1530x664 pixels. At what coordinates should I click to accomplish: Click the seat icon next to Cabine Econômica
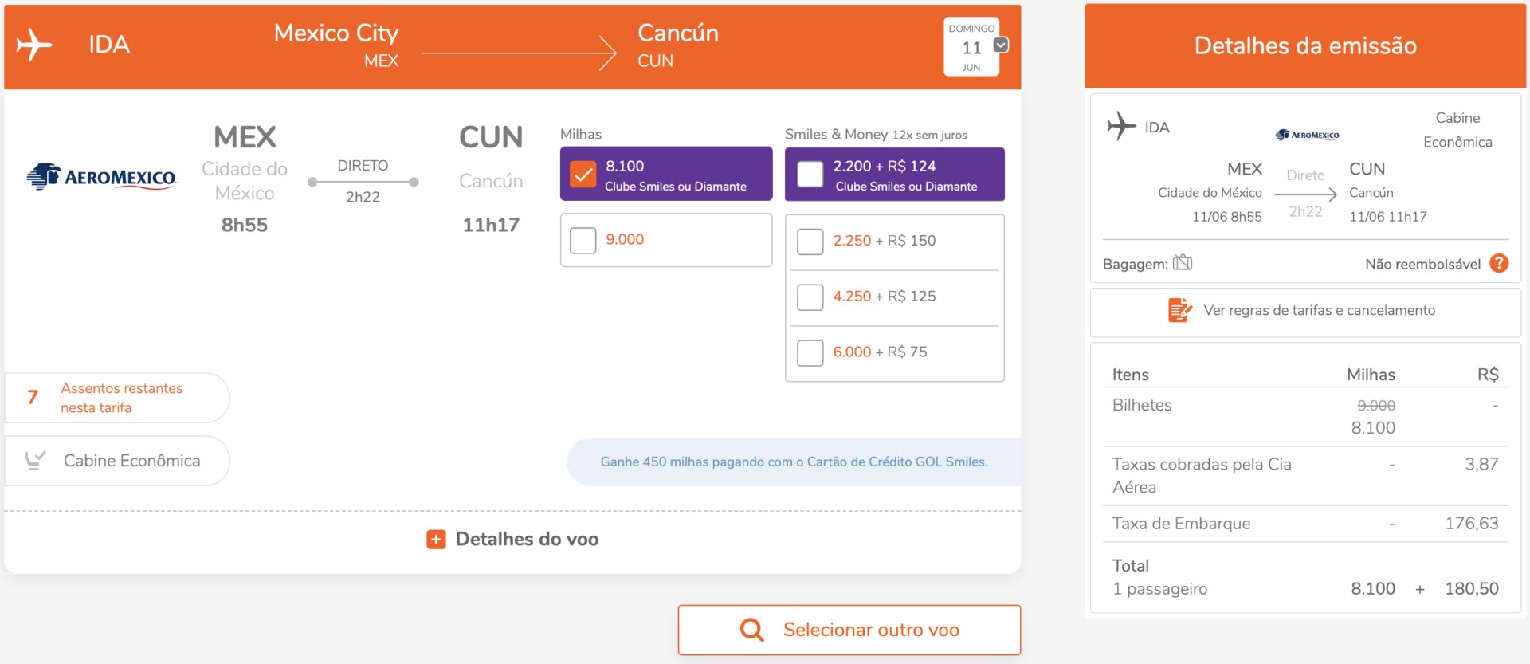point(35,460)
